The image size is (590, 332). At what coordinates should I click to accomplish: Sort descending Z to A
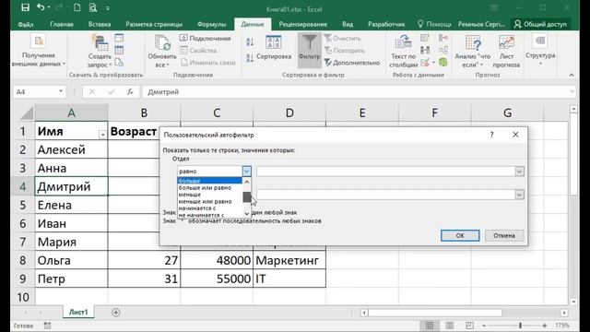click(x=250, y=58)
